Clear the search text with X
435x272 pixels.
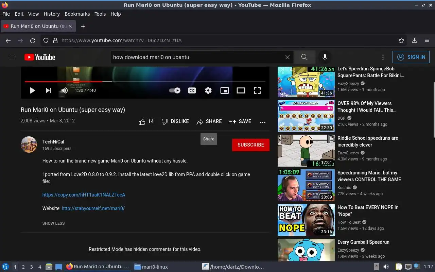(288, 57)
